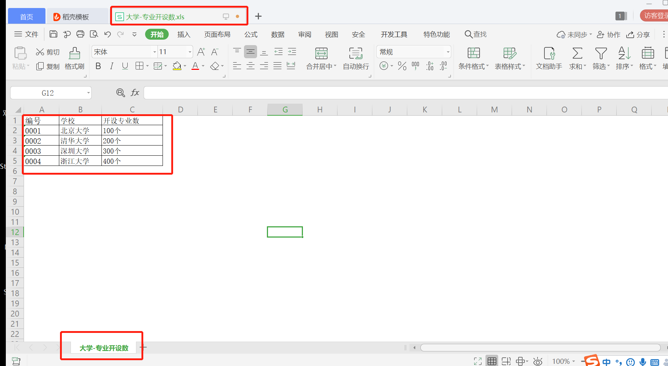Click Merge and Center icon
The image size is (668, 366).
[321, 53]
